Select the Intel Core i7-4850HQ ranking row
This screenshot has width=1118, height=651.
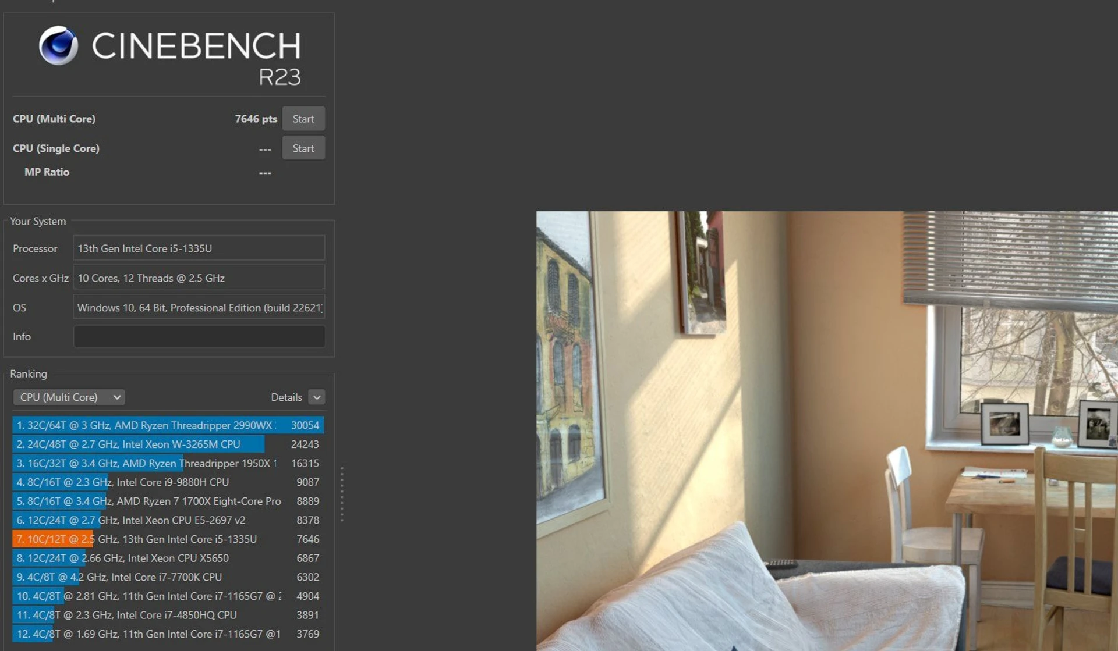(x=168, y=615)
